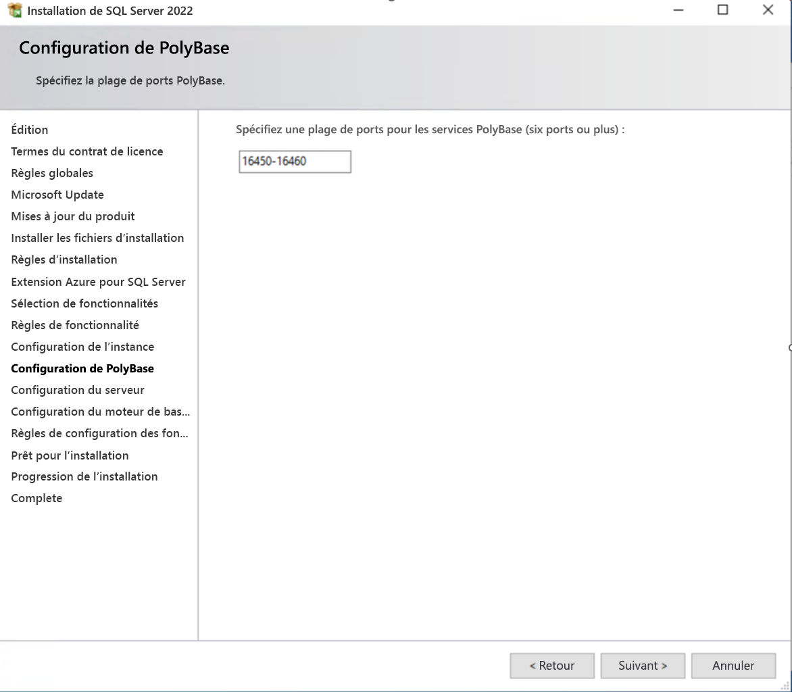Image resolution: width=792 pixels, height=692 pixels.
Task: Select Configuration de l'instance
Action: pyautogui.click(x=82, y=347)
